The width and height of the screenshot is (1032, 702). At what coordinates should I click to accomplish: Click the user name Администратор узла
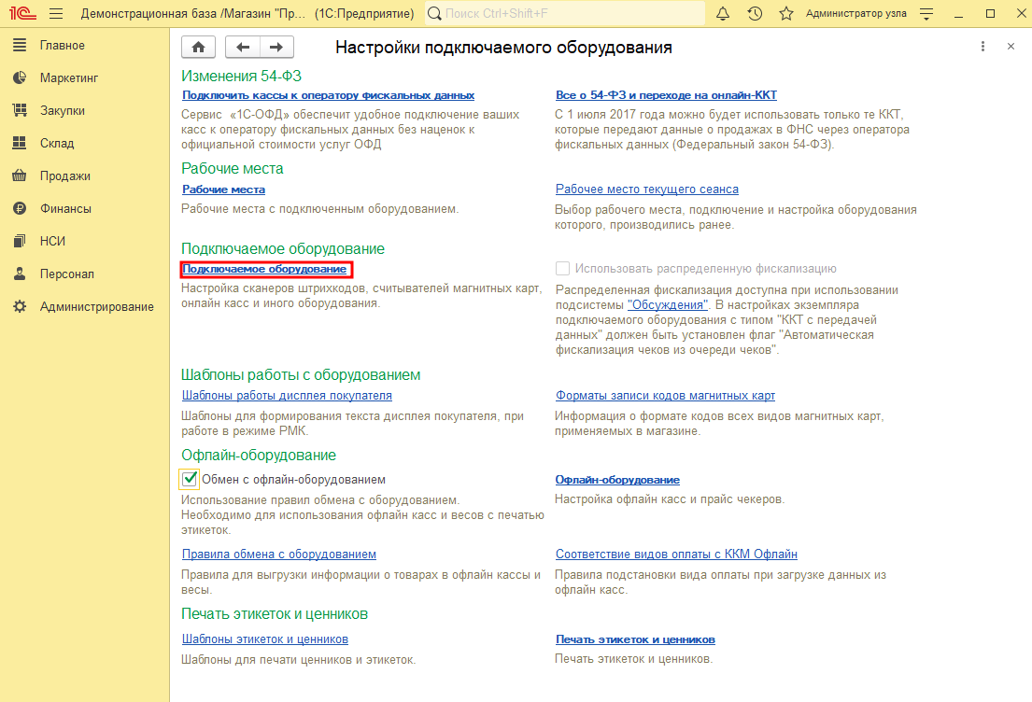pyautogui.click(x=855, y=13)
